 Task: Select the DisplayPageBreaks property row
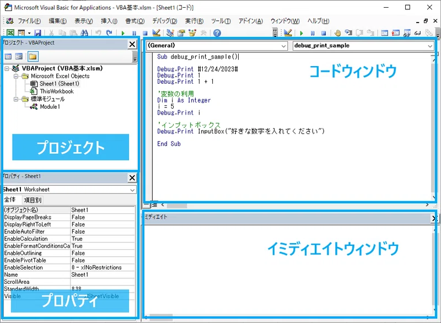pos(69,217)
